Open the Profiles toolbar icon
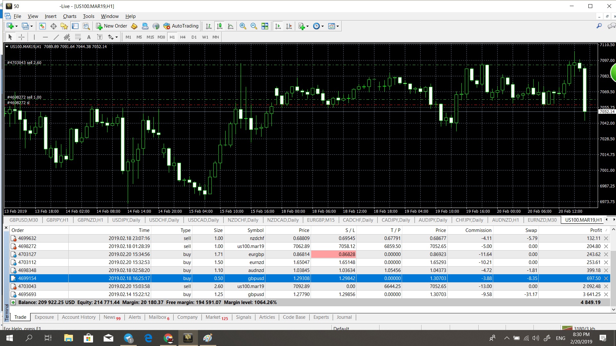Image resolution: width=616 pixels, height=346 pixels. pyautogui.click(x=25, y=26)
